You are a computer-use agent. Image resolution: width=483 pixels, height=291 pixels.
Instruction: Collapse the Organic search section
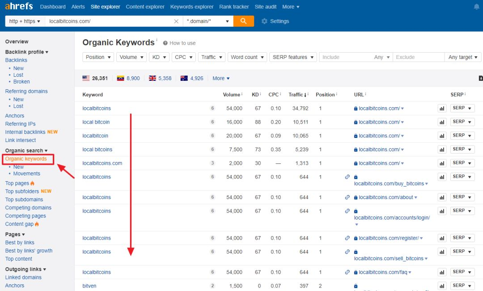tap(26, 150)
